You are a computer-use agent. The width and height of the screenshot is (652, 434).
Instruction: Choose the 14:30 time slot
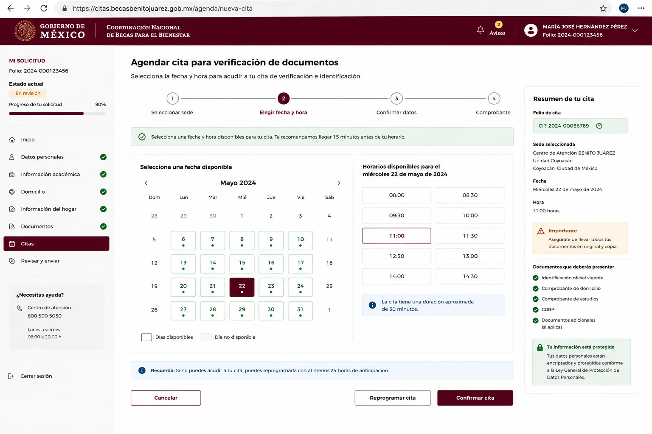(470, 276)
